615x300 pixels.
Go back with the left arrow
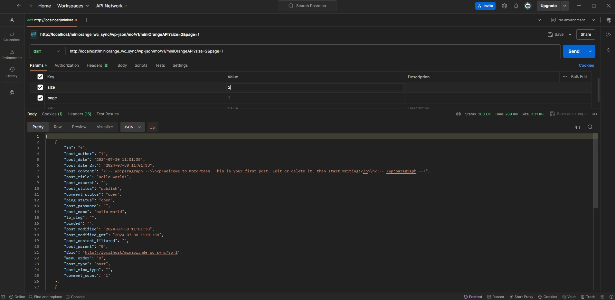click(19, 6)
